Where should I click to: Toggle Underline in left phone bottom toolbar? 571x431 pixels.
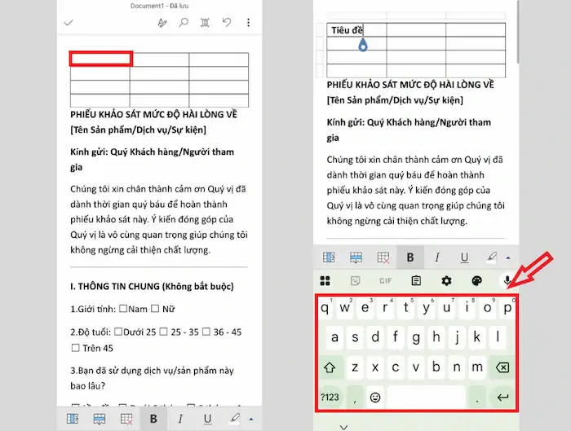pos(207,420)
